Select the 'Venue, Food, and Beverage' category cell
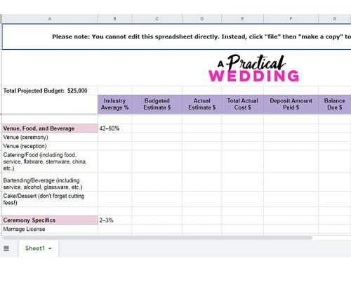Screen dimensions: 351x285 point(50,128)
